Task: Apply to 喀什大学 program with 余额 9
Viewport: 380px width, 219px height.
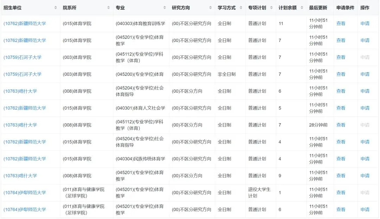Action: coord(365,176)
